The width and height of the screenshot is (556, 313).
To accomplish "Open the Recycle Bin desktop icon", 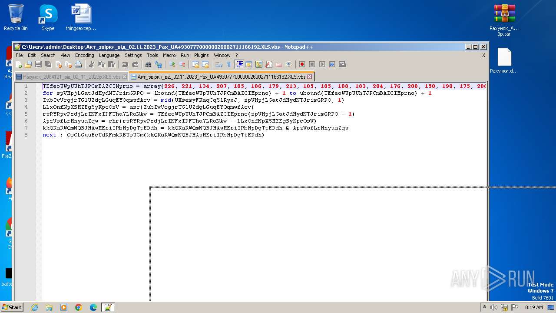I will click(x=16, y=17).
